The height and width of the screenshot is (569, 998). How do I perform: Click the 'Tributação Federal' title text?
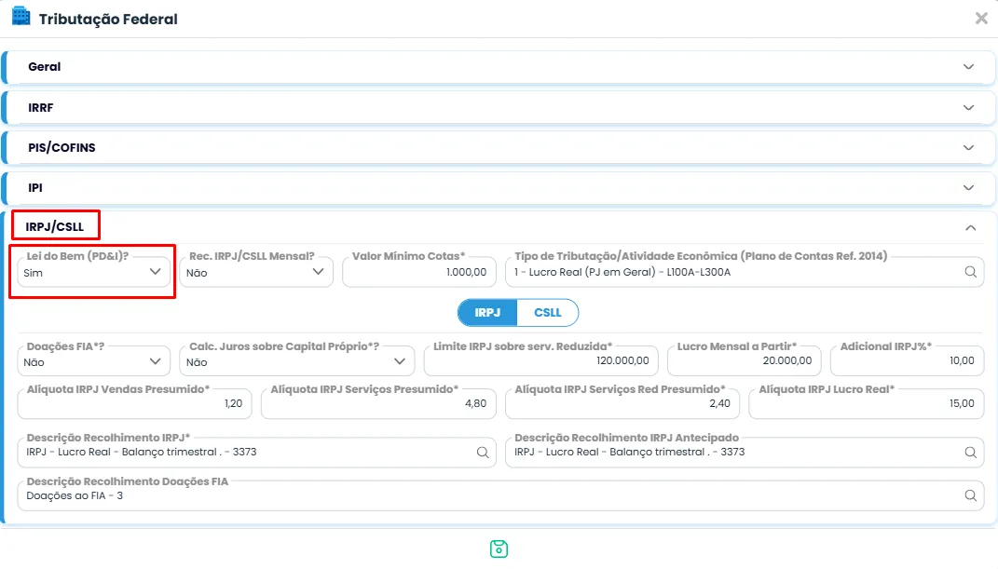[108, 19]
